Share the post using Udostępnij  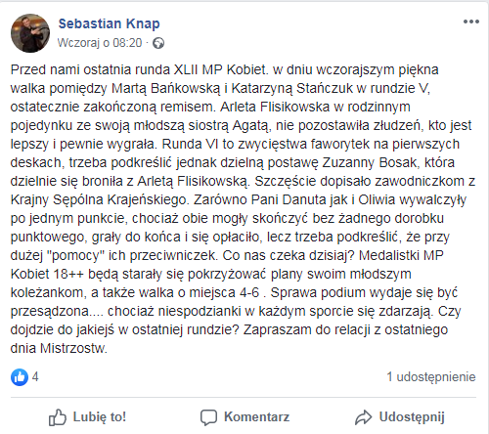[412, 417]
